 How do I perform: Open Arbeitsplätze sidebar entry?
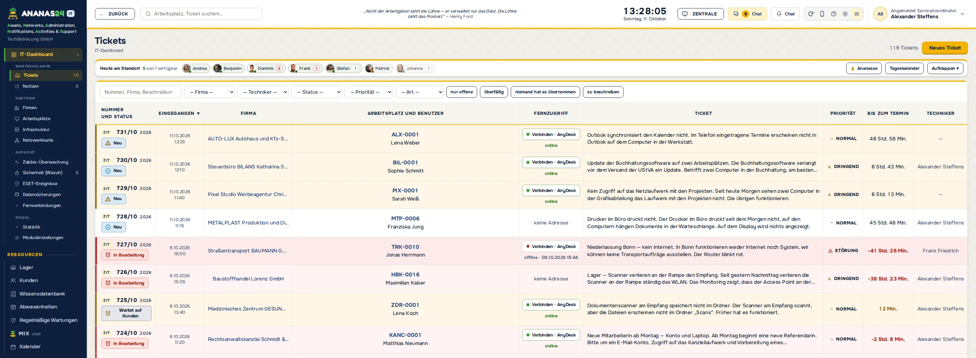pyautogui.click(x=46, y=119)
